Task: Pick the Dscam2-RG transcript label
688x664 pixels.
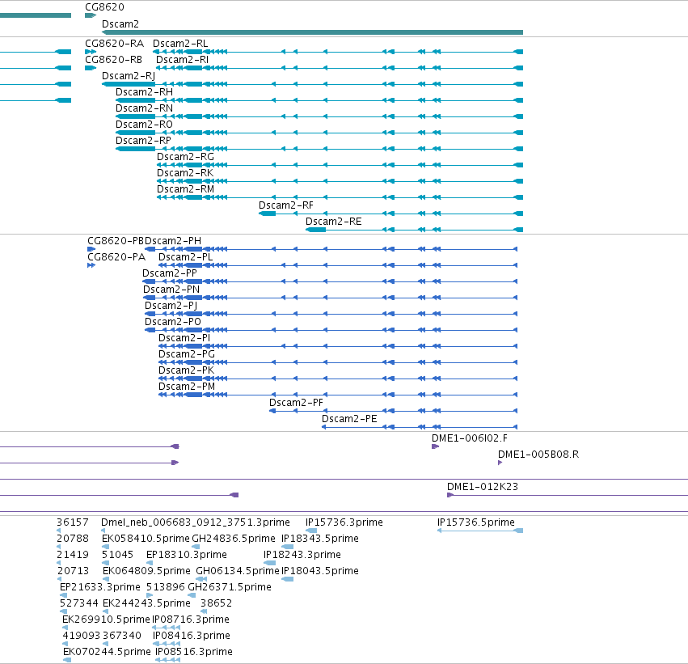Action: click(186, 157)
